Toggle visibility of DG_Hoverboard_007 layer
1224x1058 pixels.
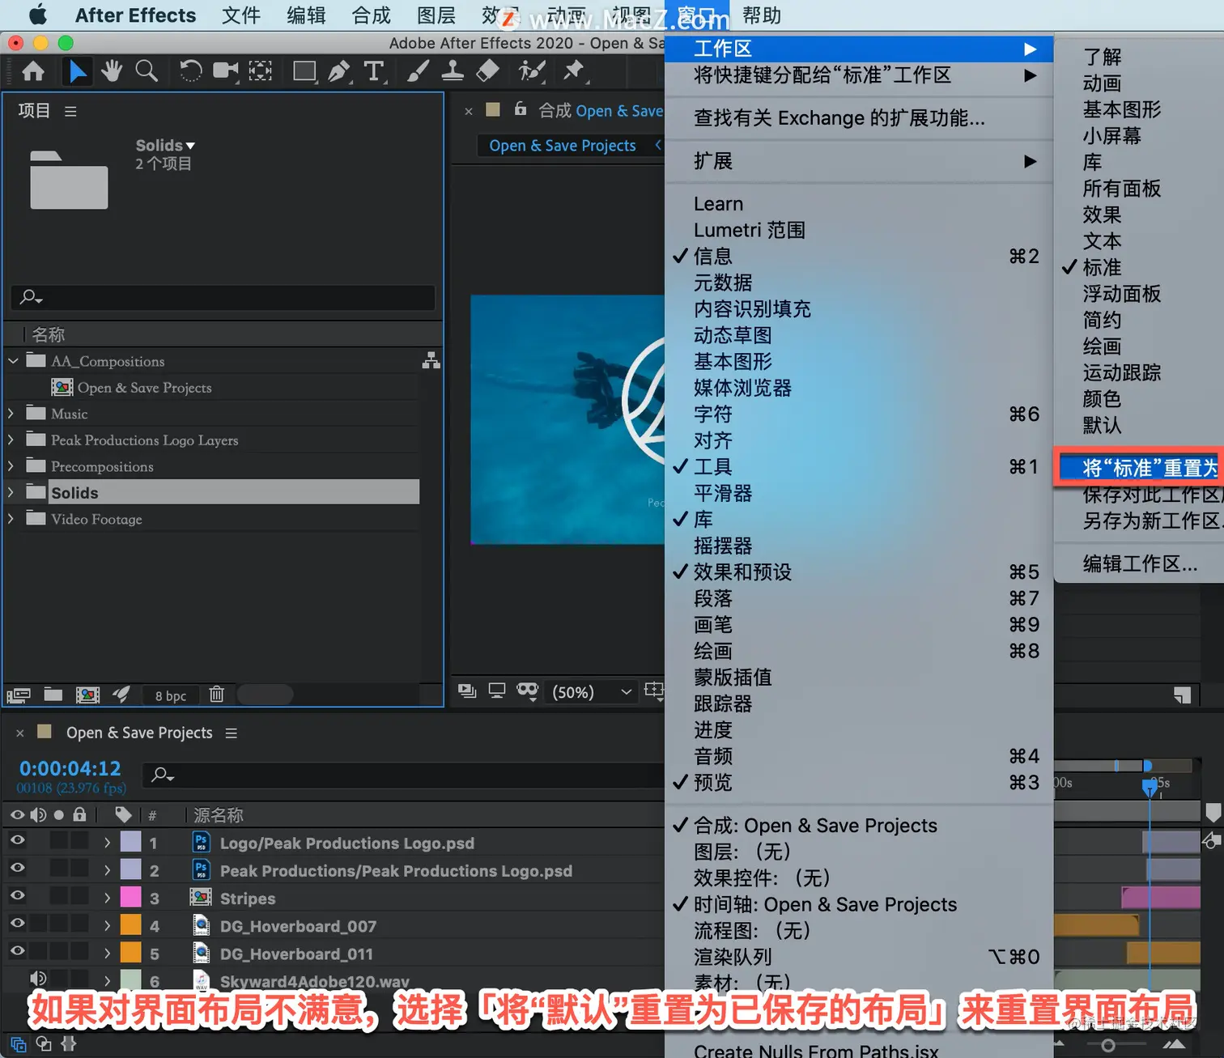pyautogui.click(x=17, y=924)
